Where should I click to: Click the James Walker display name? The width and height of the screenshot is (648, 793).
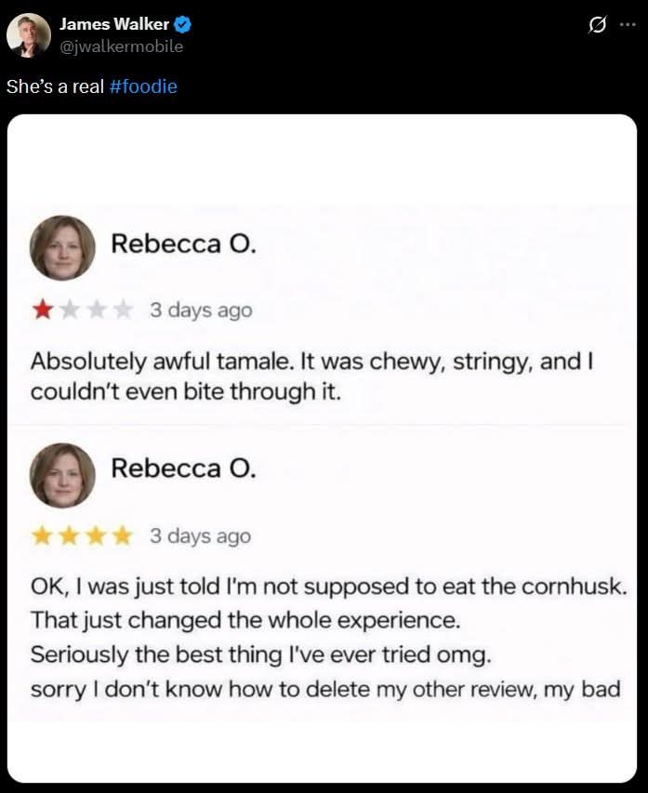click(x=113, y=25)
